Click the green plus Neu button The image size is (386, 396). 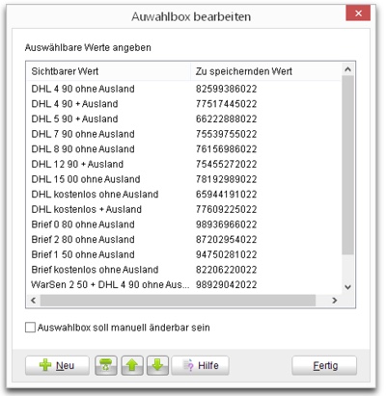click(x=57, y=365)
